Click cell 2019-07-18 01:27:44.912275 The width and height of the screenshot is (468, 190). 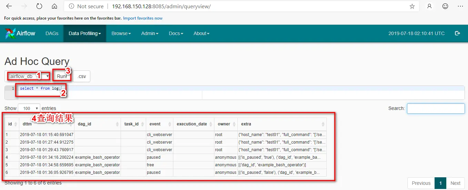click(47, 142)
